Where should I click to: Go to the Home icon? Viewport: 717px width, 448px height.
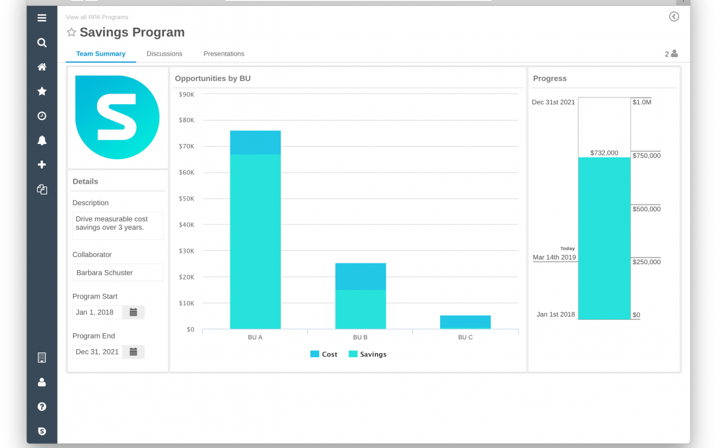pos(42,67)
